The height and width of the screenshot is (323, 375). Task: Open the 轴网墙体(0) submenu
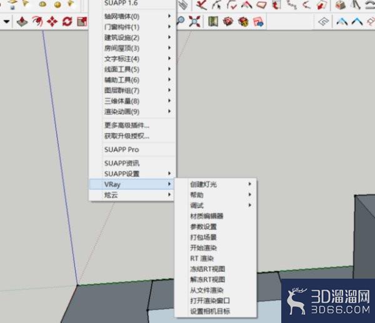132,16
